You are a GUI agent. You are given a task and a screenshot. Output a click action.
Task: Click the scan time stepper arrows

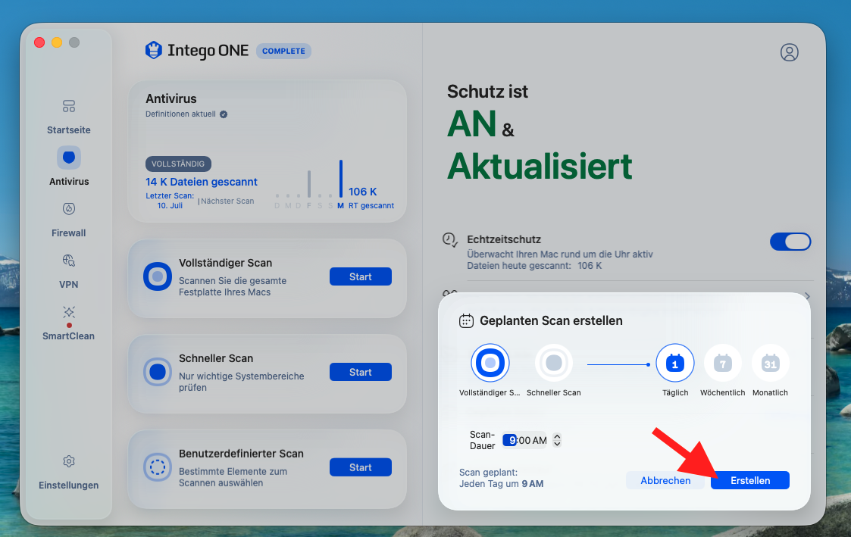(557, 440)
